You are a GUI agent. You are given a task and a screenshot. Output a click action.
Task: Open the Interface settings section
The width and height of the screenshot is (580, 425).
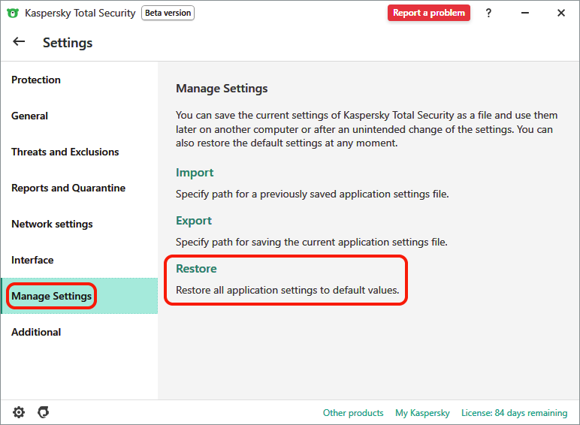(32, 260)
